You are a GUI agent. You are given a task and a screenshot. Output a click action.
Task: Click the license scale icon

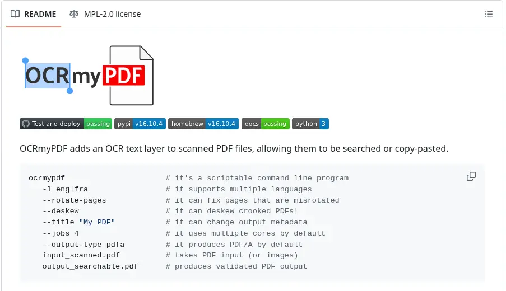point(74,14)
